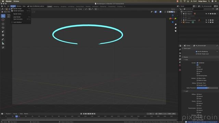Select the Annotate pencil tool
The width and height of the screenshot is (219, 123).
pyautogui.click(x=3, y=40)
